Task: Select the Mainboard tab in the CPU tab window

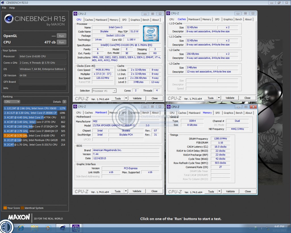Action: click(101, 20)
